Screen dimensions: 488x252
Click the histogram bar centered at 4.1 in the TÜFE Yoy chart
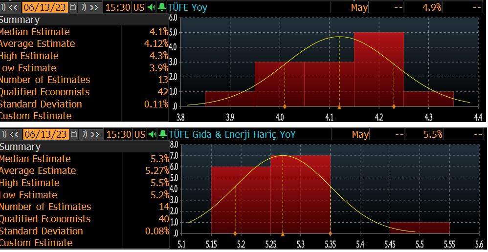point(329,84)
